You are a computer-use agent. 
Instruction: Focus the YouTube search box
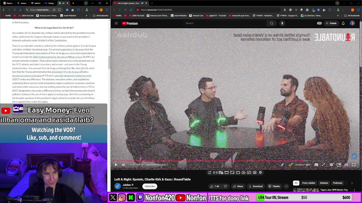click(225, 23)
